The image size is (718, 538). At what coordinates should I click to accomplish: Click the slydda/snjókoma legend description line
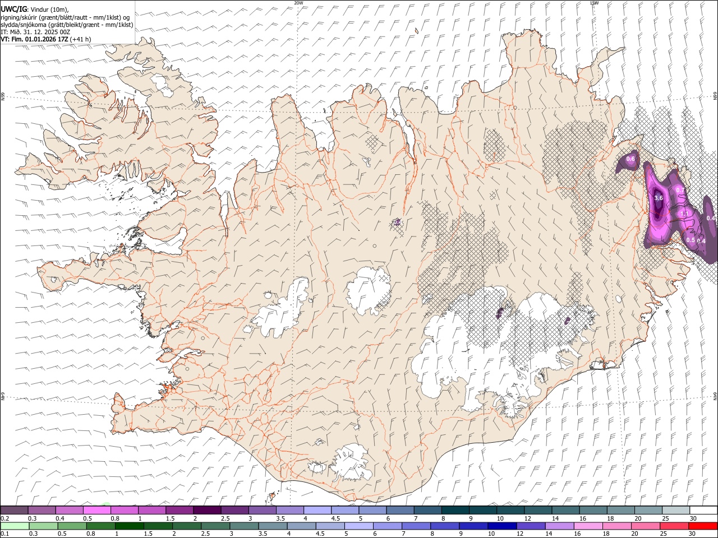(67, 25)
